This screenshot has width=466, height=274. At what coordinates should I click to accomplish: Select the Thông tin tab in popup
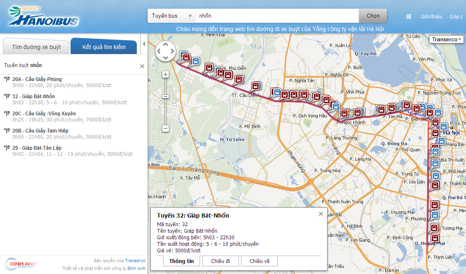tap(181, 261)
